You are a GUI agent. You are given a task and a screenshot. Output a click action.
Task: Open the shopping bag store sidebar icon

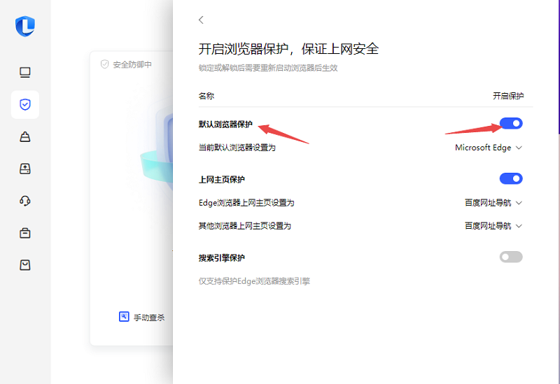click(x=25, y=265)
